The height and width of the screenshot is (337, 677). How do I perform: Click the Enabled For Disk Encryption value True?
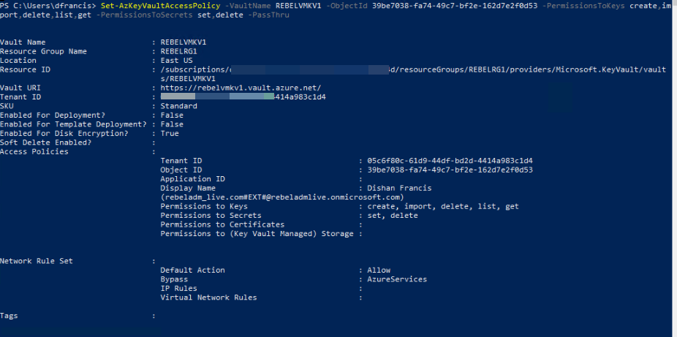click(x=170, y=134)
